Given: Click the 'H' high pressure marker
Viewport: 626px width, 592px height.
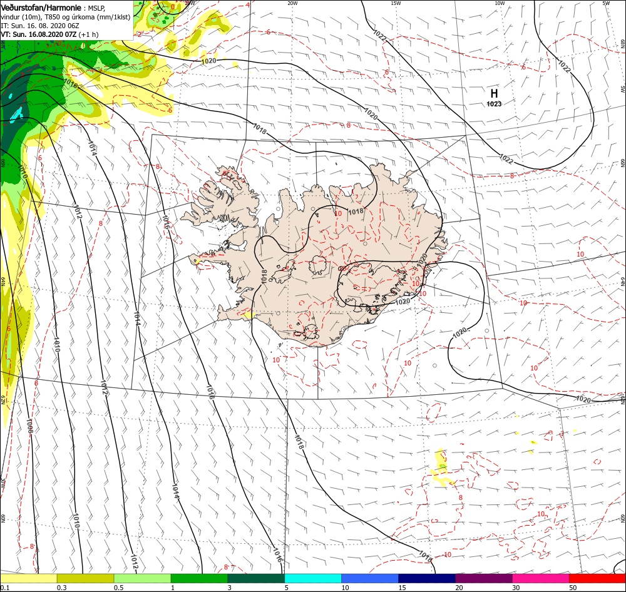Looking at the screenshot, I should [x=495, y=93].
